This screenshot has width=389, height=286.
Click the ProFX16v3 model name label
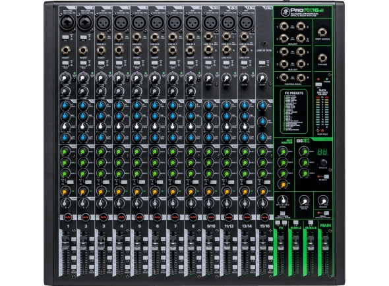[x=307, y=11]
